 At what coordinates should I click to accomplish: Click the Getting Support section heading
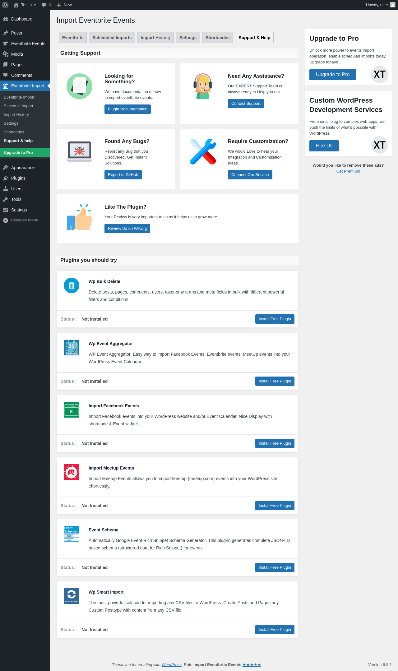coord(80,53)
